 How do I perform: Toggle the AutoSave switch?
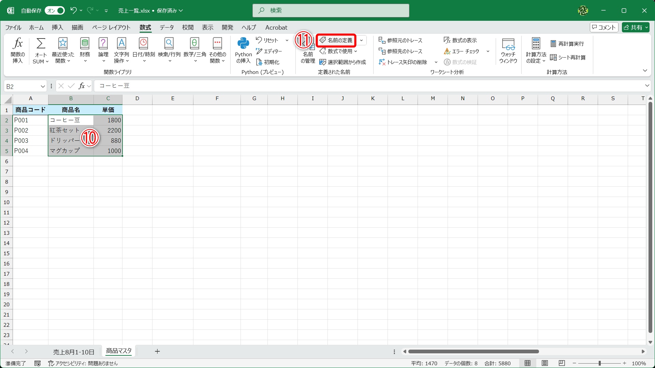[55, 11]
